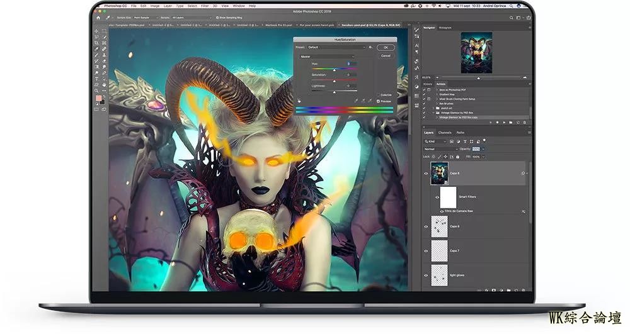
Task: Toggle the Gradient Map action checkmark
Action: (424, 94)
